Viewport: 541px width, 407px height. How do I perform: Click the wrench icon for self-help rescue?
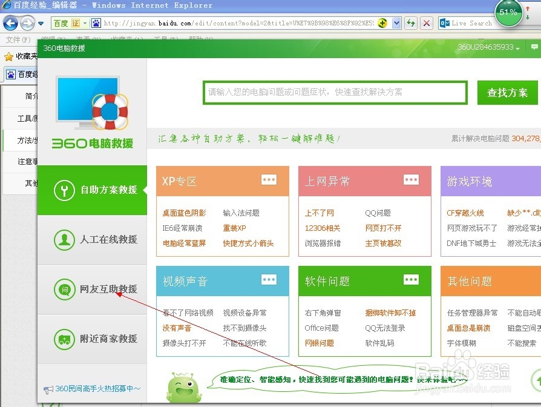(x=64, y=190)
